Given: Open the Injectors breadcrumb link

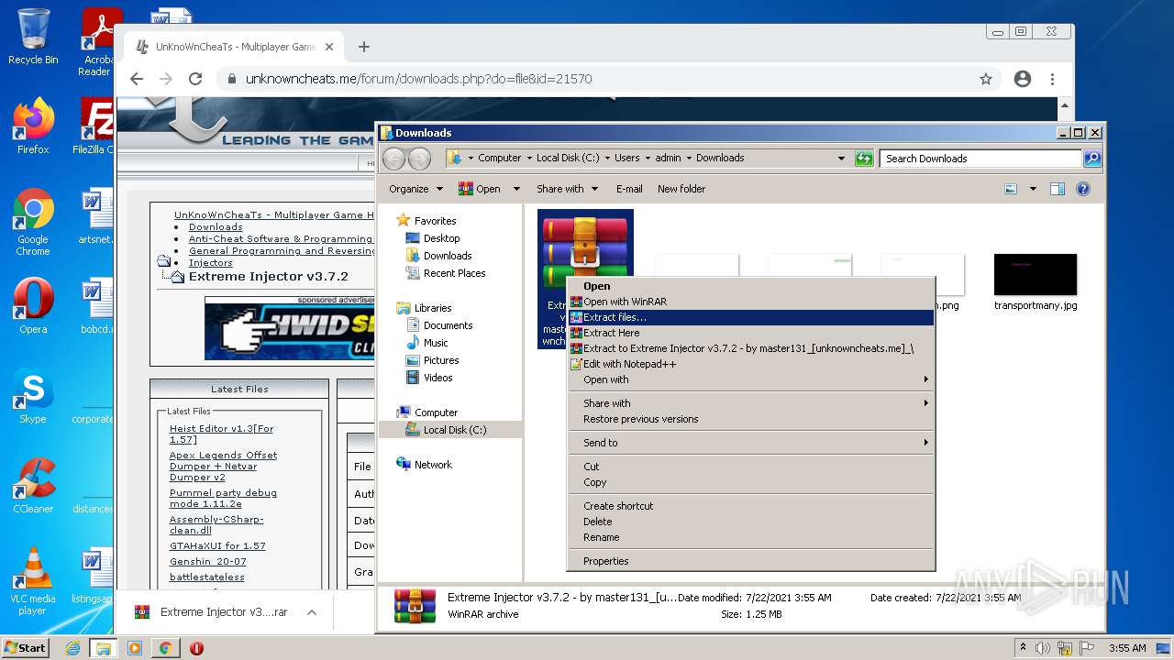Looking at the screenshot, I should coord(211,263).
